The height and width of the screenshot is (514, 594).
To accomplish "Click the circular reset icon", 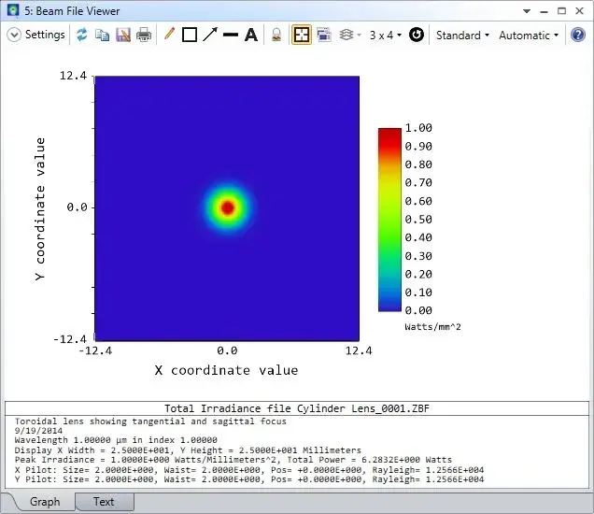I will coord(417,35).
